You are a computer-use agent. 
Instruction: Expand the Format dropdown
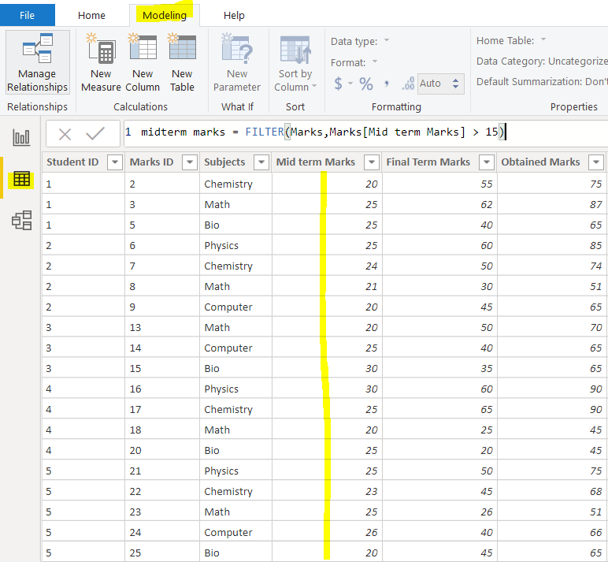click(375, 61)
